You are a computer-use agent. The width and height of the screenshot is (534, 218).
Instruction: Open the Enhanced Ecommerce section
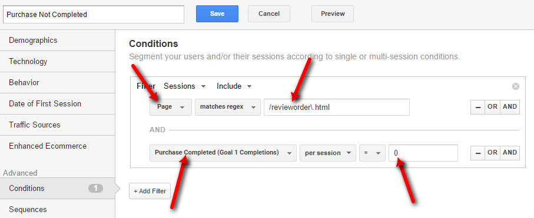[58, 146]
